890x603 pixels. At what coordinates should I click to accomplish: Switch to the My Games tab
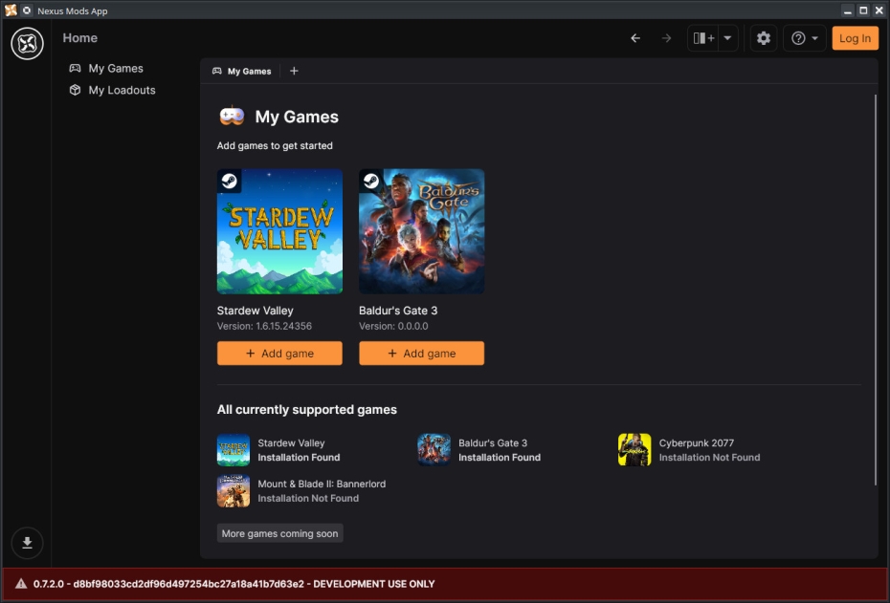click(x=242, y=71)
